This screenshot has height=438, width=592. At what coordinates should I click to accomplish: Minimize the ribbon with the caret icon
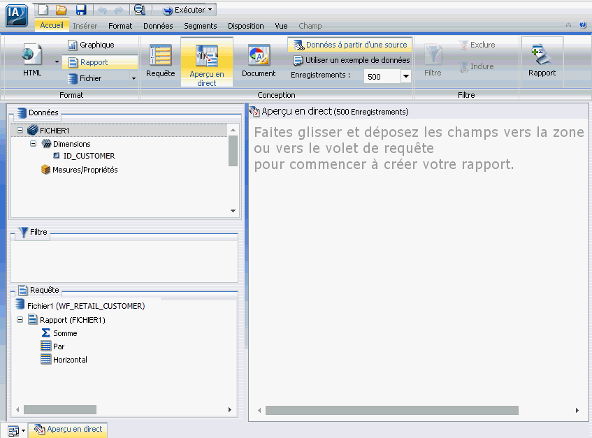pyautogui.click(x=569, y=25)
